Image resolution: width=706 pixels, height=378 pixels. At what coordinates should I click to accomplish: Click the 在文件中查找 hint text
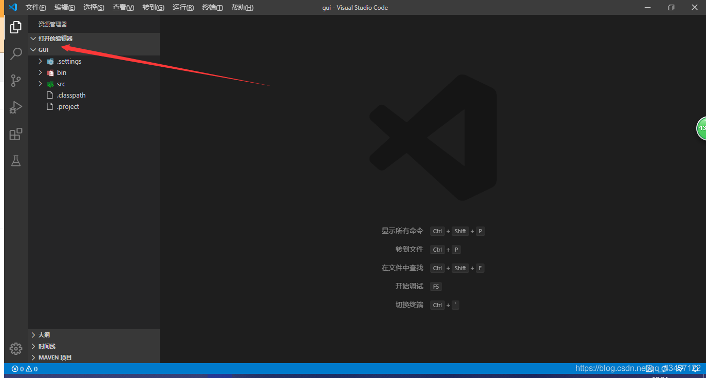coord(402,268)
